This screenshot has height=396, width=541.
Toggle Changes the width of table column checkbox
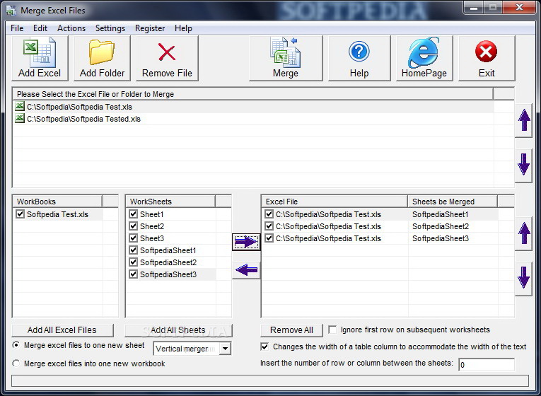pyautogui.click(x=264, y=346)
